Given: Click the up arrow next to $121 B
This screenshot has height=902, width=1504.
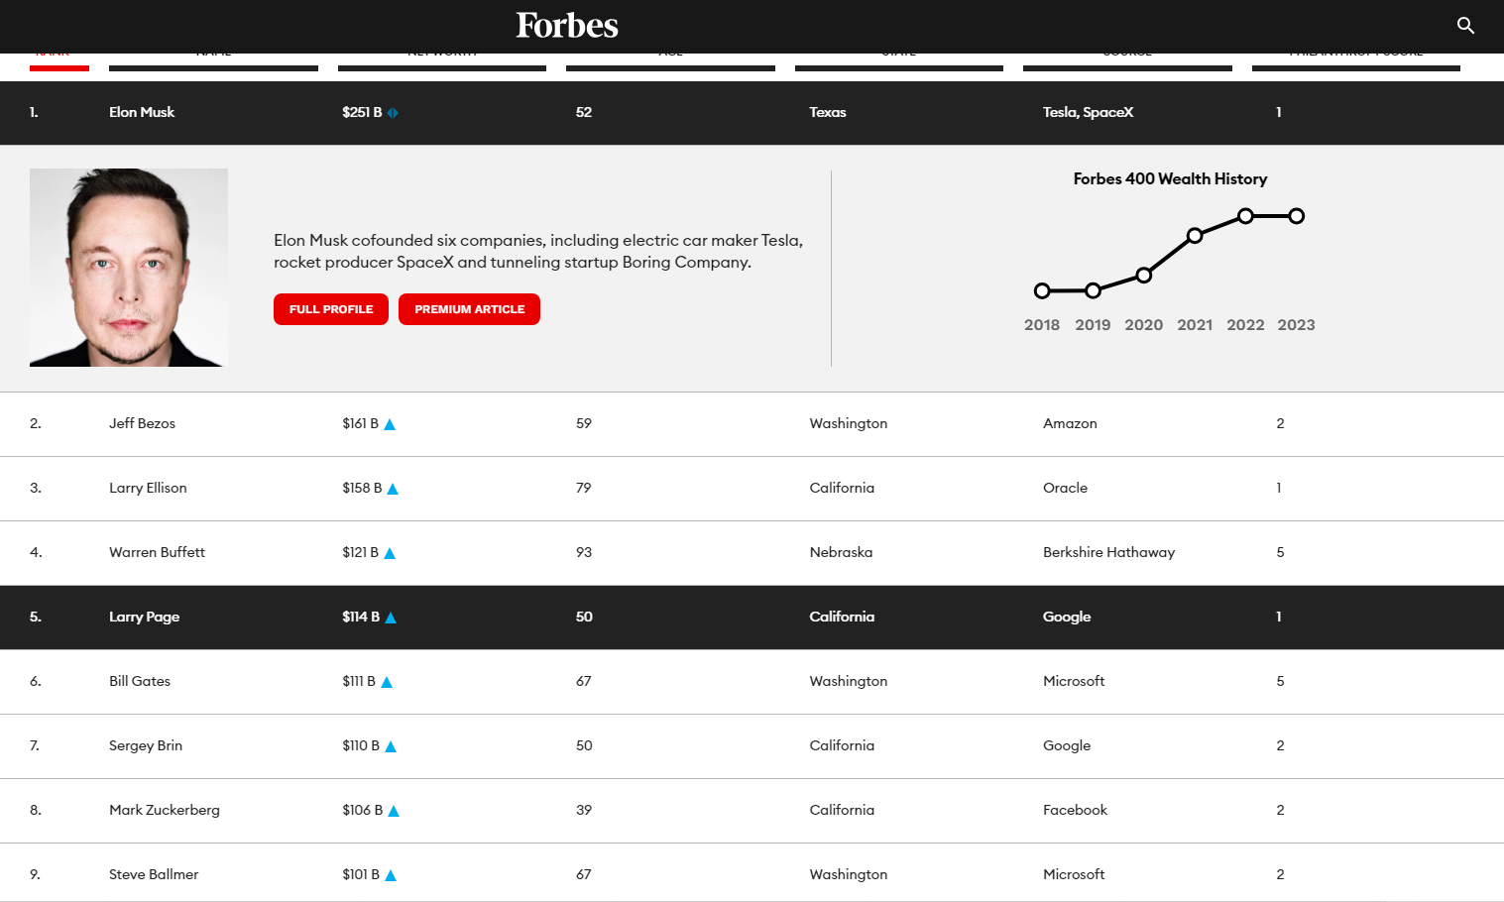Looking at the screenshot, I should coord(390,553).
